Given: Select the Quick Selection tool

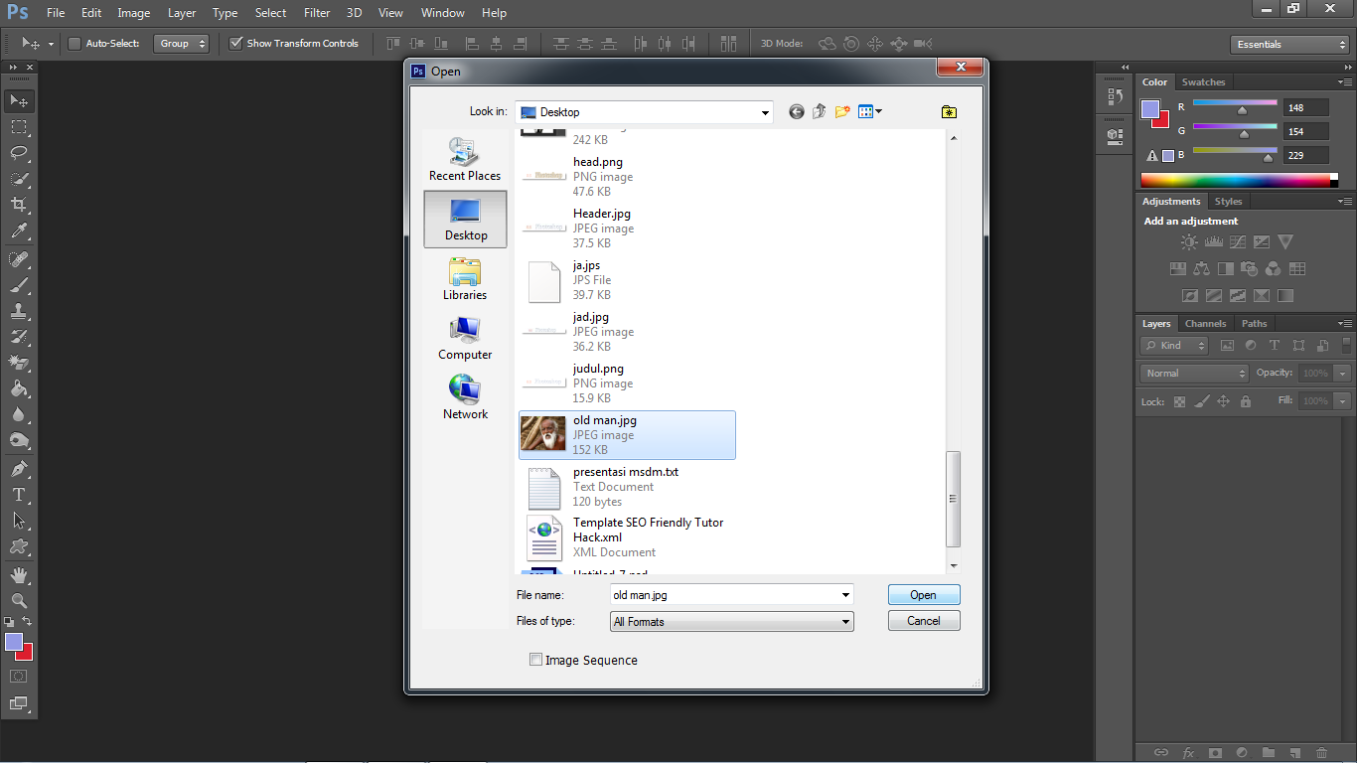Looking at the screenshot, I should point(19,179).
